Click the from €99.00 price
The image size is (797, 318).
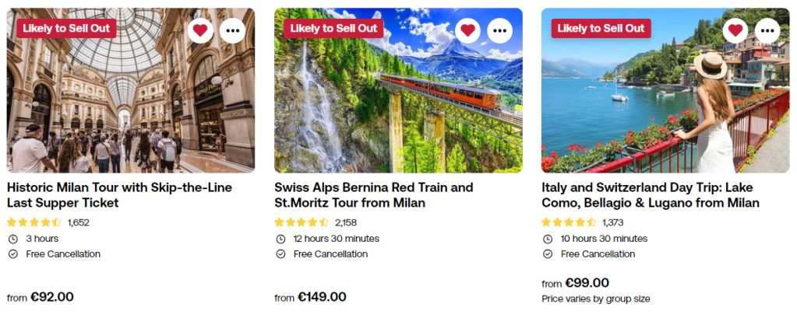tap(576, 283)
